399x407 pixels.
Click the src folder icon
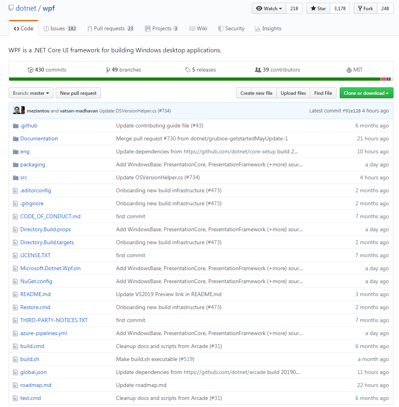coord(16,178)
